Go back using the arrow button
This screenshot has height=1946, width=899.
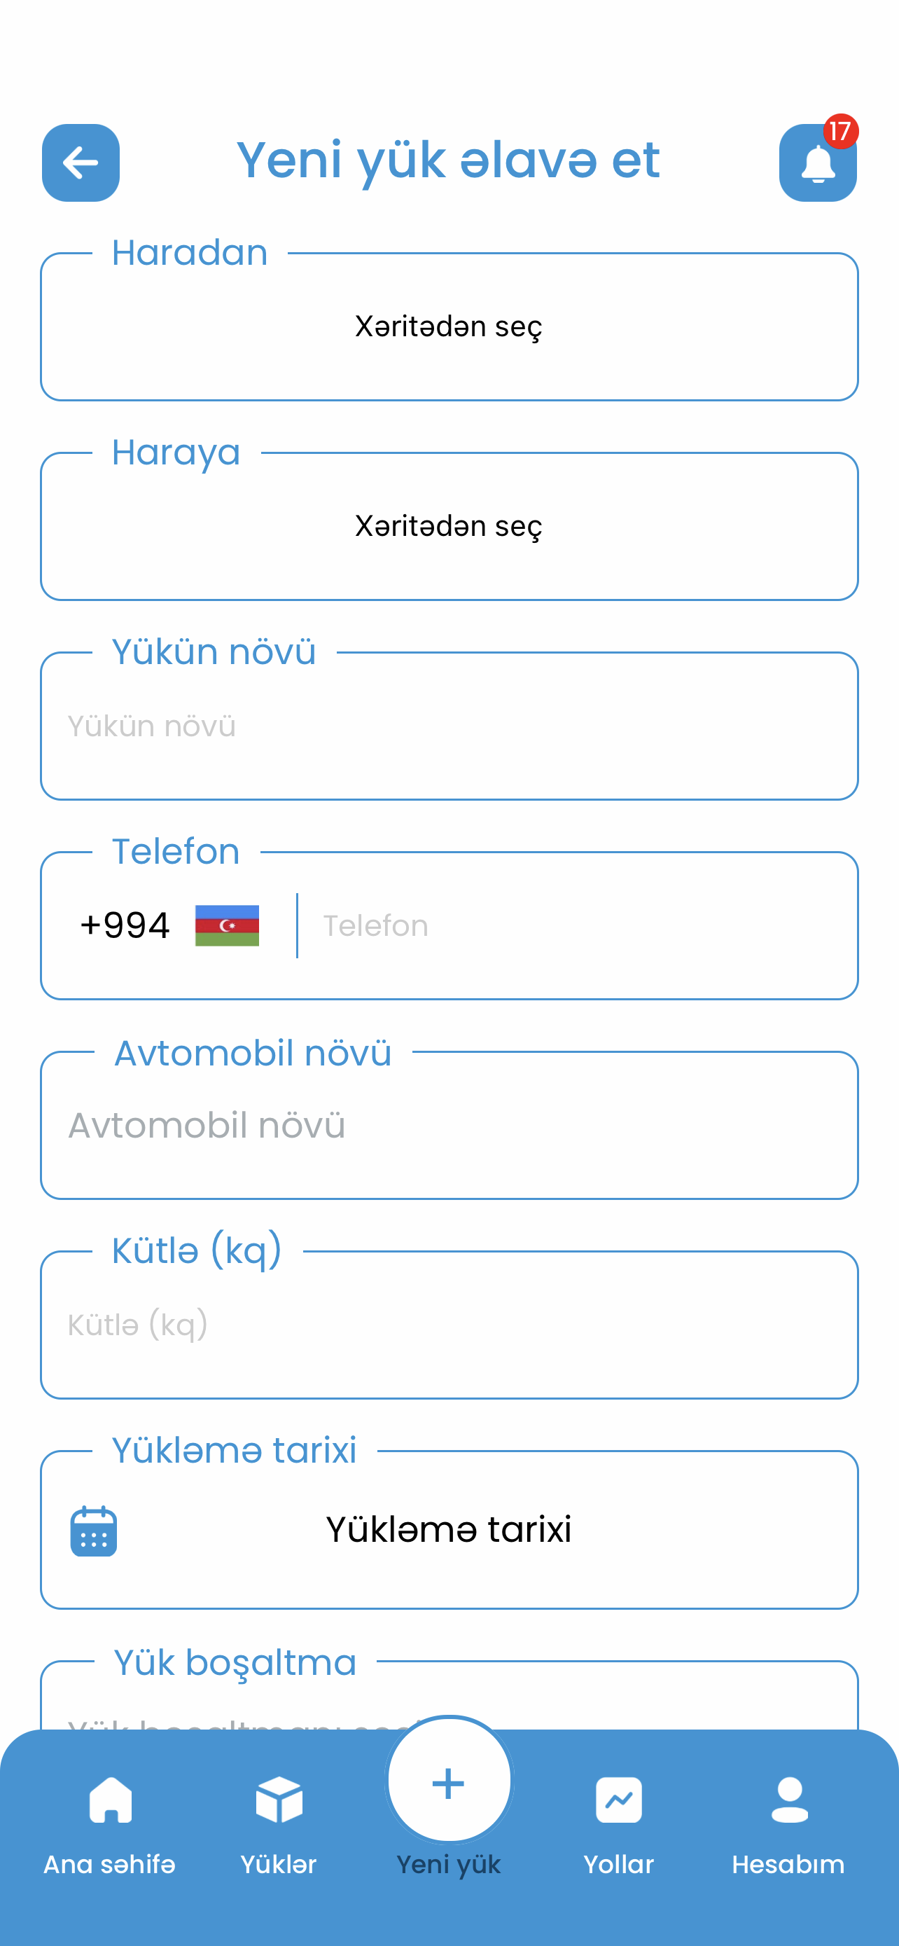(81, 163)
